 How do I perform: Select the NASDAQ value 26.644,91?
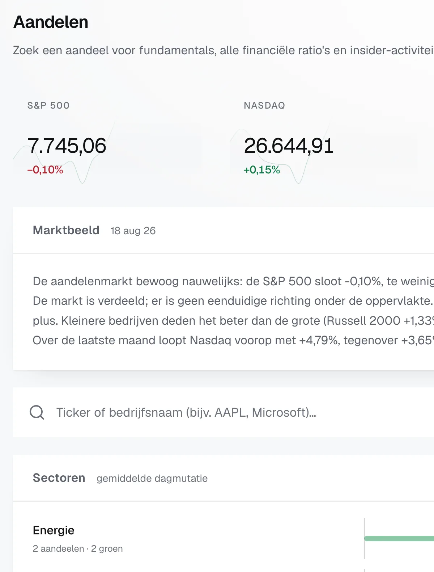pos(289,146)
